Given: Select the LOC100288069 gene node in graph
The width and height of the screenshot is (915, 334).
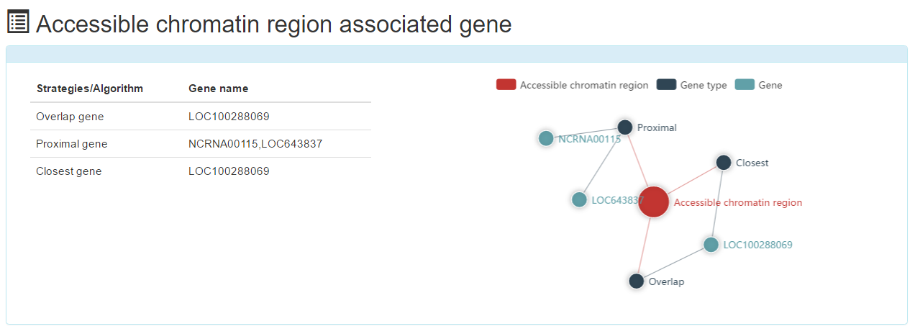Looking at the screenshot, I should coord(711,245).
